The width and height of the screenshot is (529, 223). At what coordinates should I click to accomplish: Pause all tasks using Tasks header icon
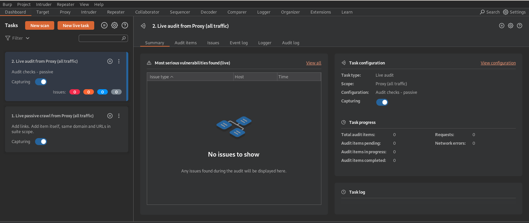[x=104, y=25]
